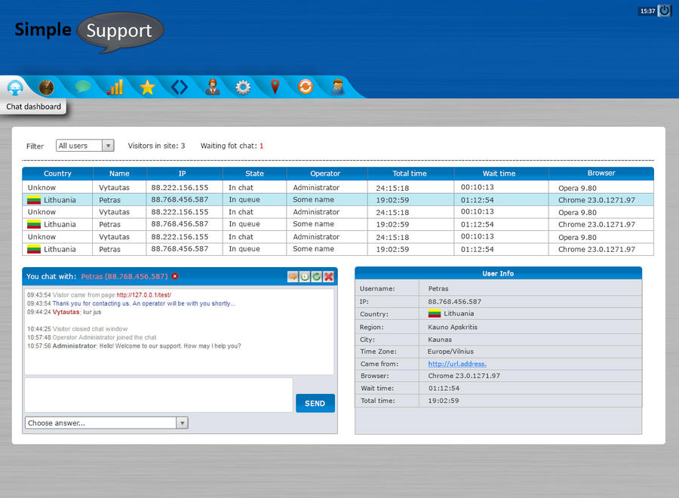679x498 pixels.
Task: Select the globe icon in the toolbar
Action: coord(47,87)
